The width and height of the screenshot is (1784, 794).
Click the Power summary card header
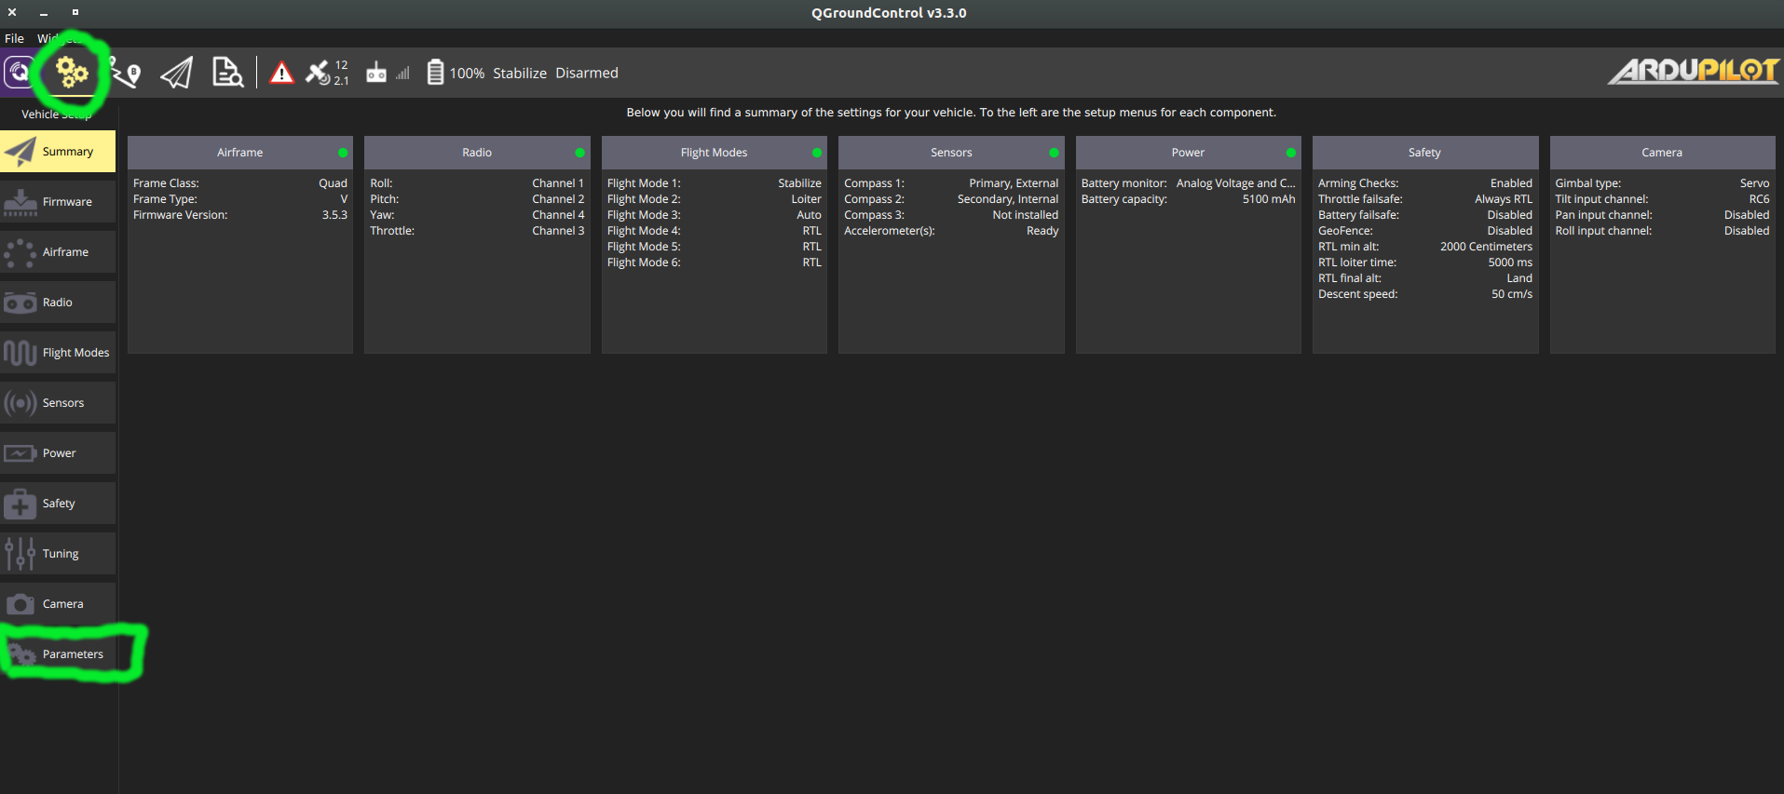point(1189,153)
